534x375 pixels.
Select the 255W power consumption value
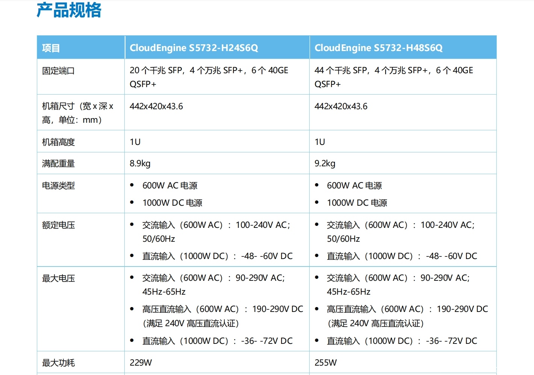pyautogui.click(x=325, y=363)
